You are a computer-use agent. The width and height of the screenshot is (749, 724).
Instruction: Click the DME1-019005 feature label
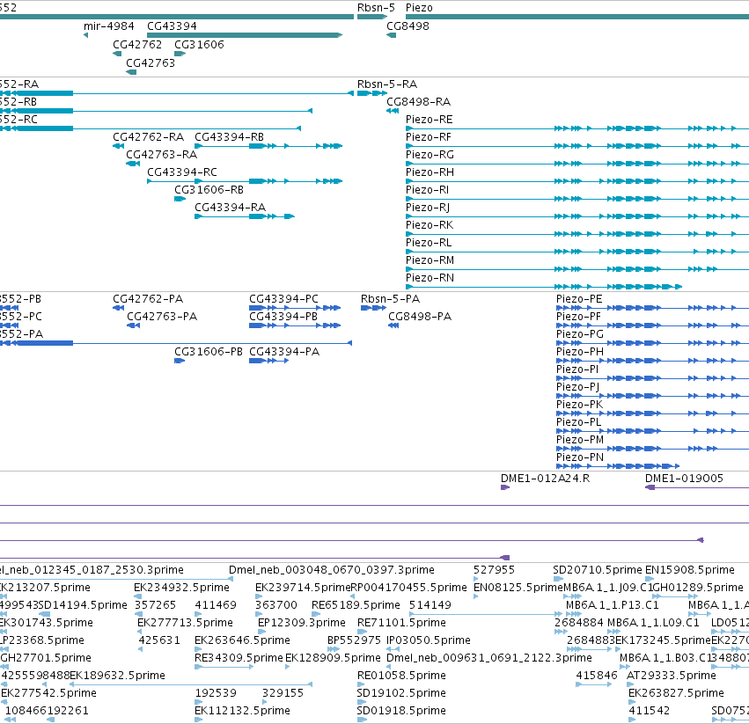tap(684, 479)
